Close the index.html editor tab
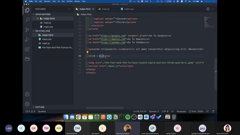 click(93, 9)
